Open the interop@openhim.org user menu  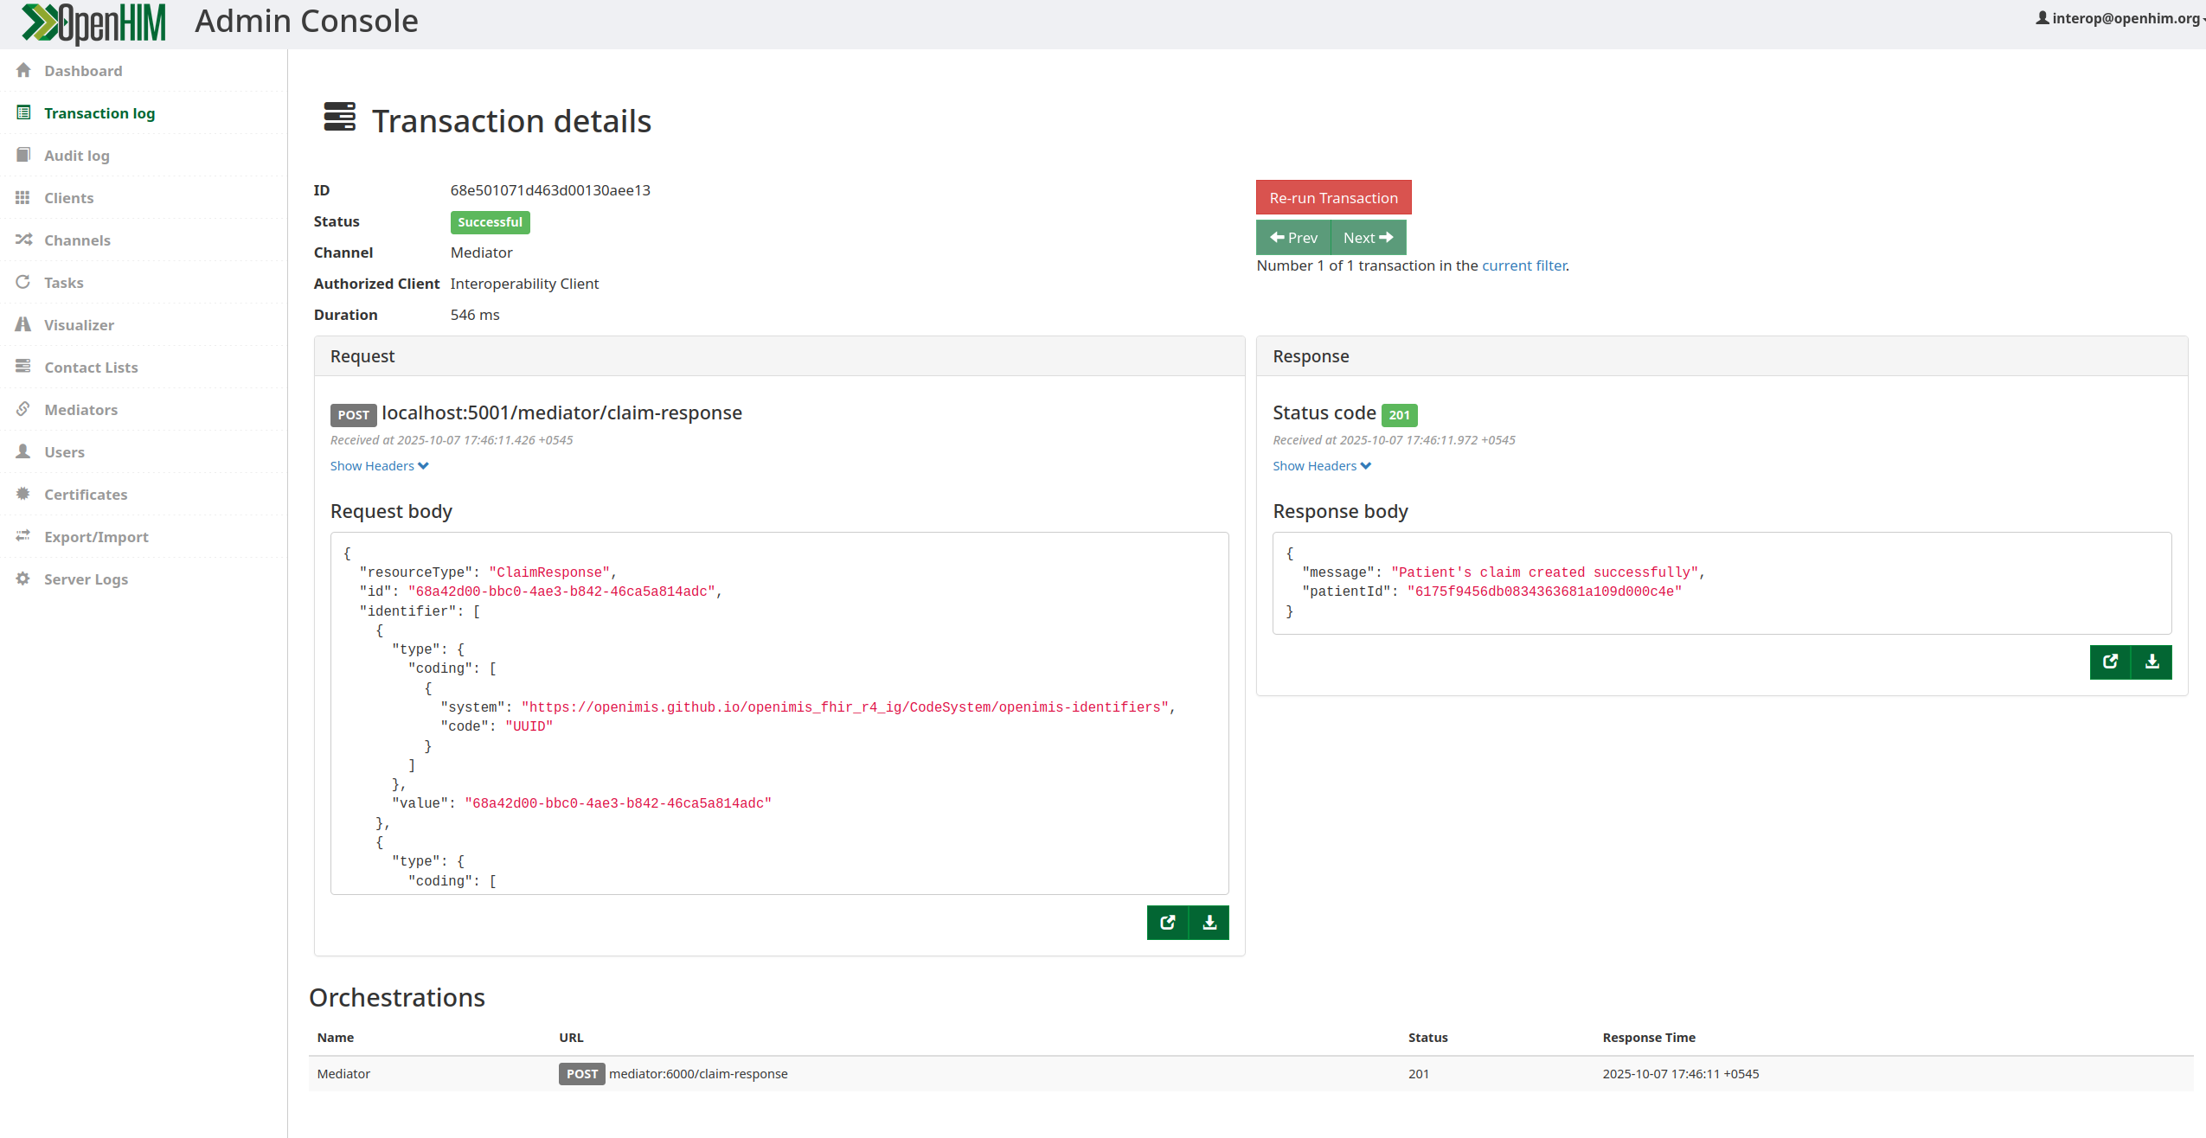click(x=2122, y=18)
